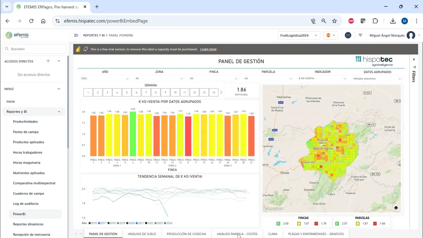Click the map information icon
423x238 pixels.
396,208
